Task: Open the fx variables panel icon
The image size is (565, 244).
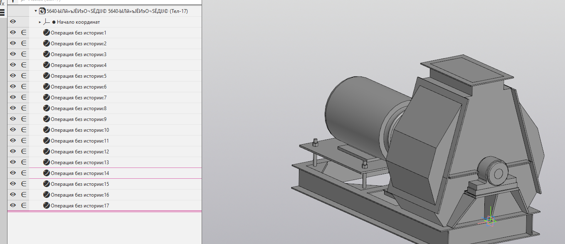Action: point(2,2)
